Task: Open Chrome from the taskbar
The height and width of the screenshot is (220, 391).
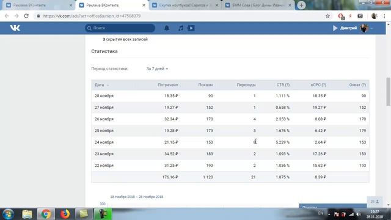Action: [46, 214]
